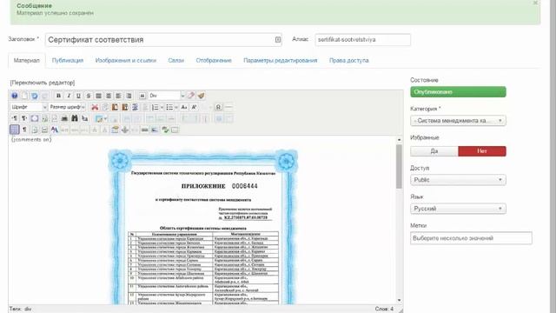Apply right alignment
This screenshot has height=313, width=556.
[x=129, y=96]
